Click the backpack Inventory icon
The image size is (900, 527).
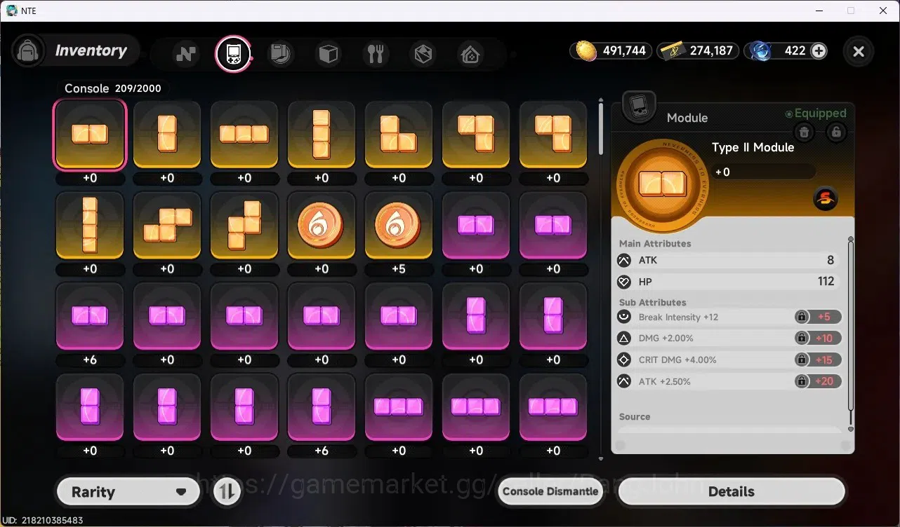[28, 51]
